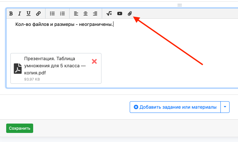Open the attached PDF presentation file
The image size is (238, 142).
coord(55,66)
